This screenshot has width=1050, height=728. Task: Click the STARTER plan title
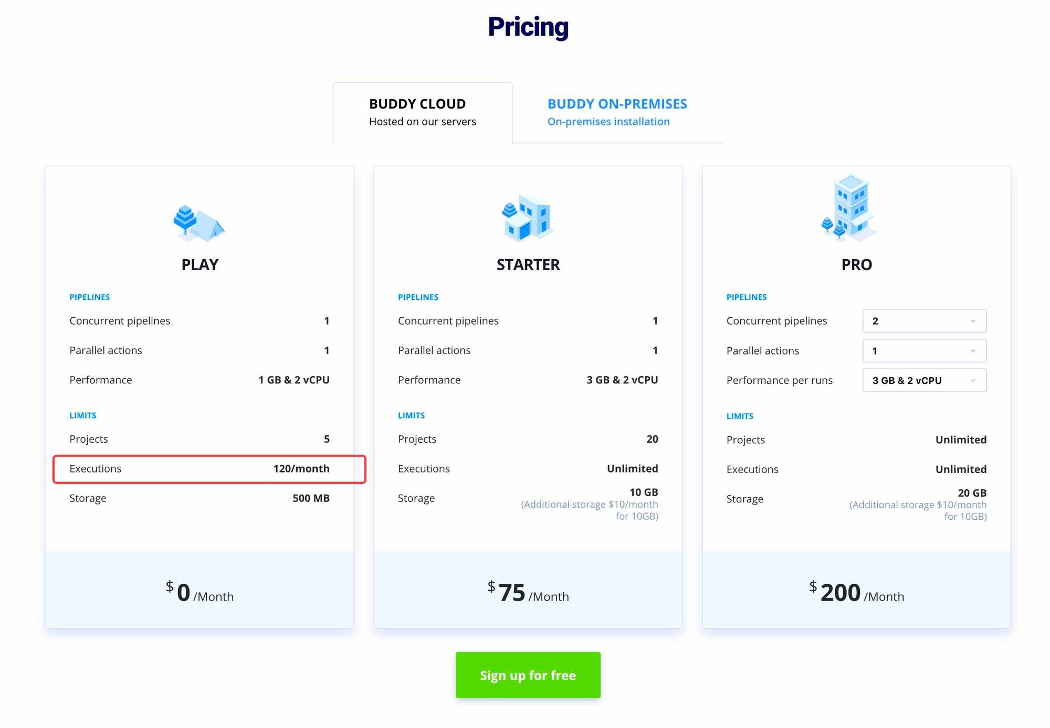tap(528, 265)
